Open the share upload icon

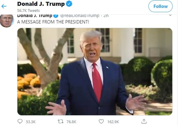coord(144,121)
